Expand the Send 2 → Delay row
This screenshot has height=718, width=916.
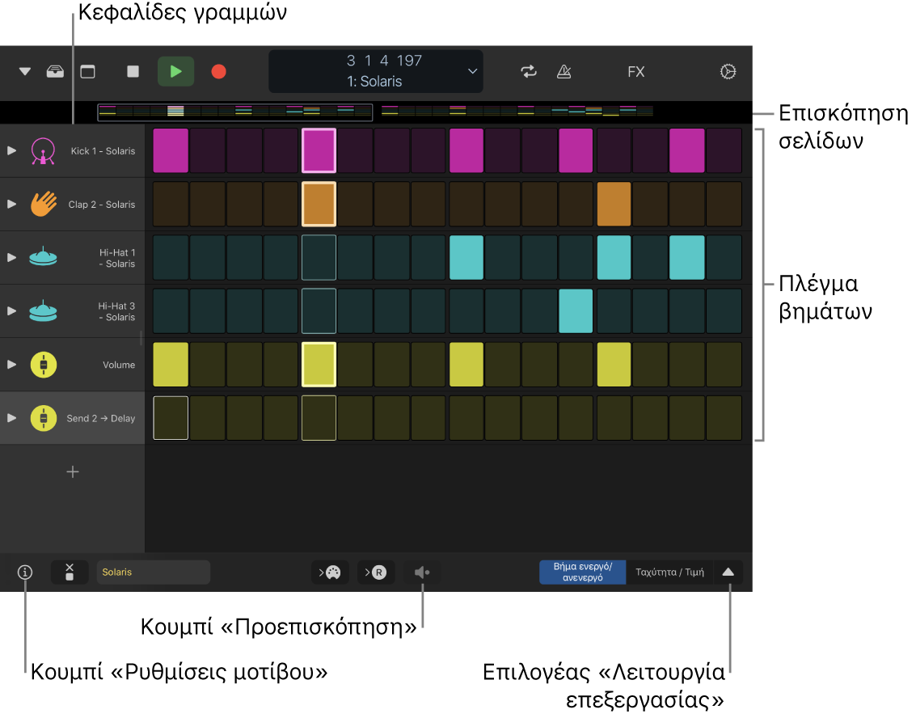tap(11, 418)
